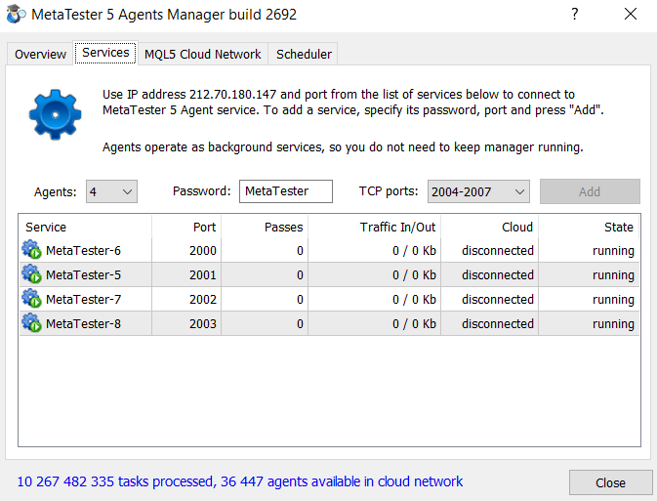Click the MetaTester-5 service icon
The height and width of the screenshot is (501, 657).
31,275
